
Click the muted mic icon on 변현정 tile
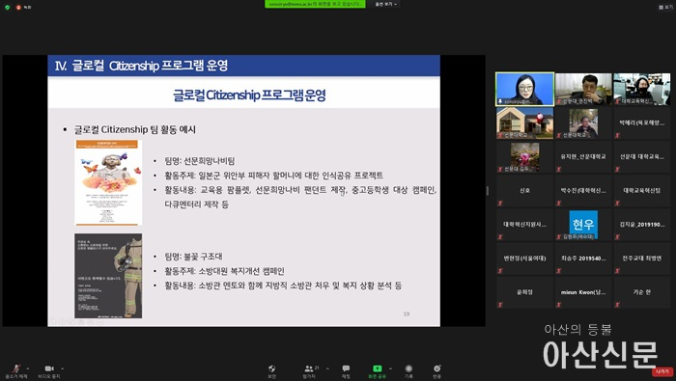pyautogui.click(x=500, y=271)
